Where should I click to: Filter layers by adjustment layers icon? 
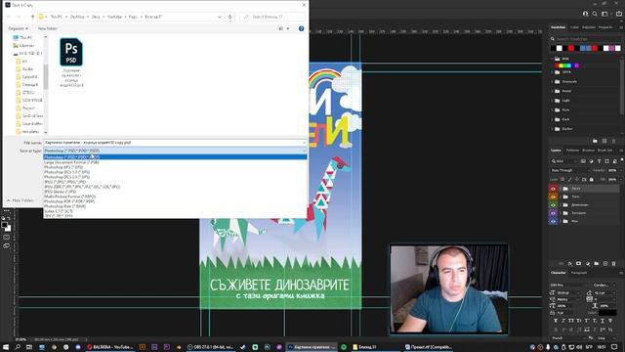tap(591, 161)
